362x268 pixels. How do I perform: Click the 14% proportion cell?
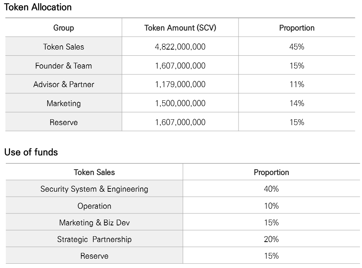pos(297,103)
